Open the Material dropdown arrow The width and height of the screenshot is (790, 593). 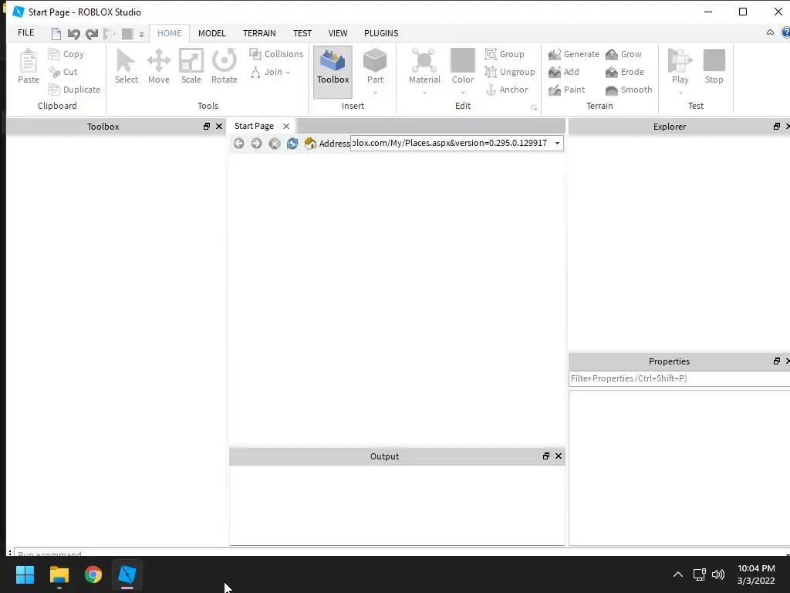click(x=424, y=93)
